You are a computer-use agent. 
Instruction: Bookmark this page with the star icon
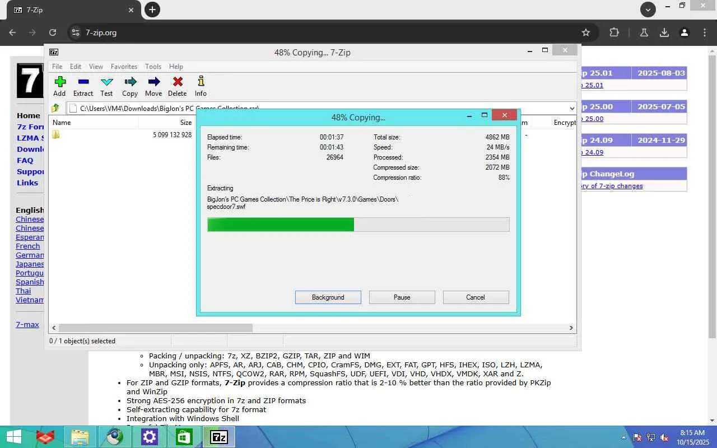click(x=586, y=32)
